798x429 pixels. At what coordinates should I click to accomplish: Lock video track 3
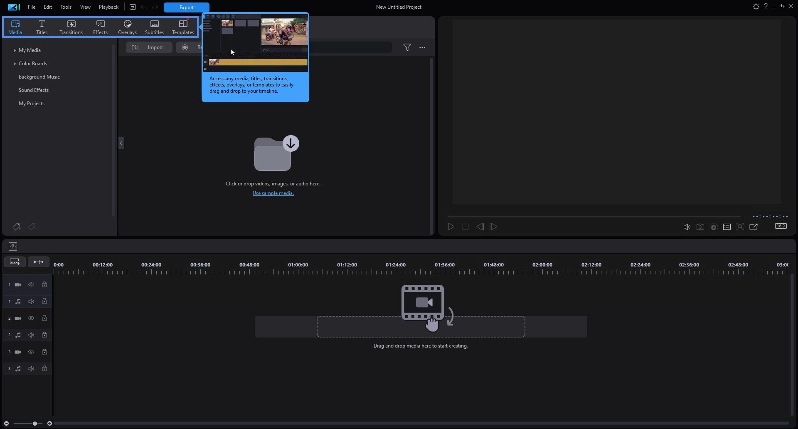(44, 352)
